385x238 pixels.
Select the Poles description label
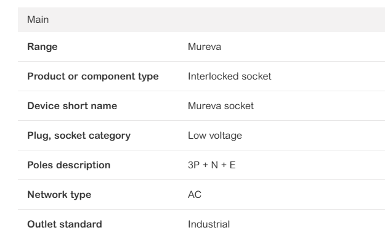pyautogui.click(x=69, y=165)
